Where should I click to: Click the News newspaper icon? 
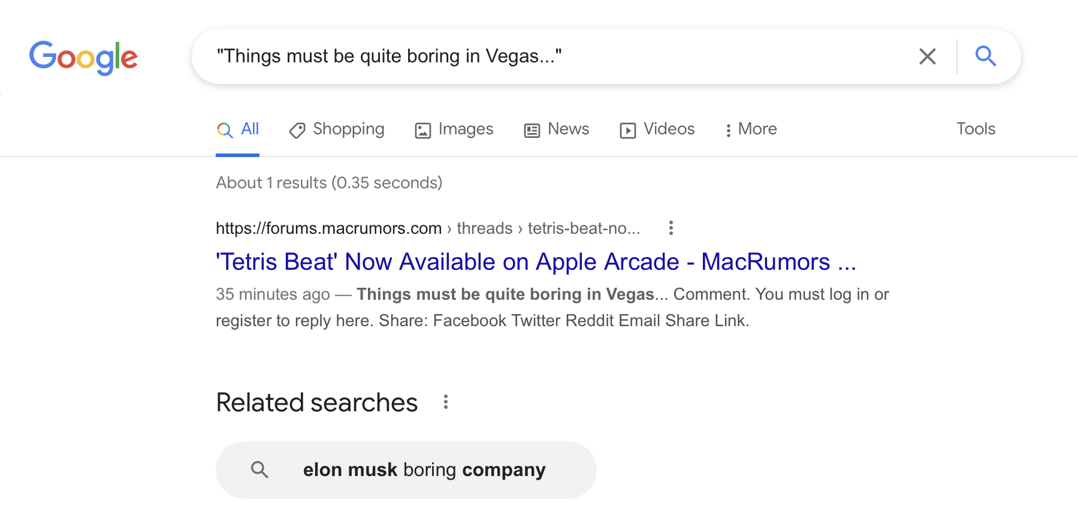pyautogui.click(x=532, y=130)
